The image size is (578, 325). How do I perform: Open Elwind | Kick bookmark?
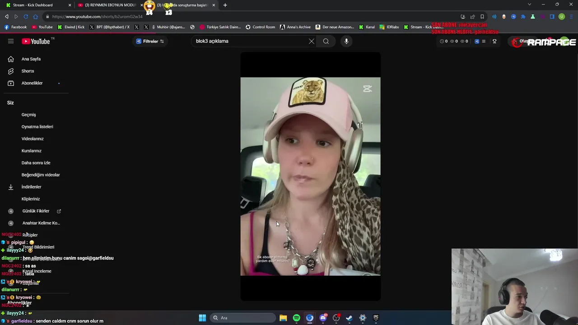[x=71, y=27]
